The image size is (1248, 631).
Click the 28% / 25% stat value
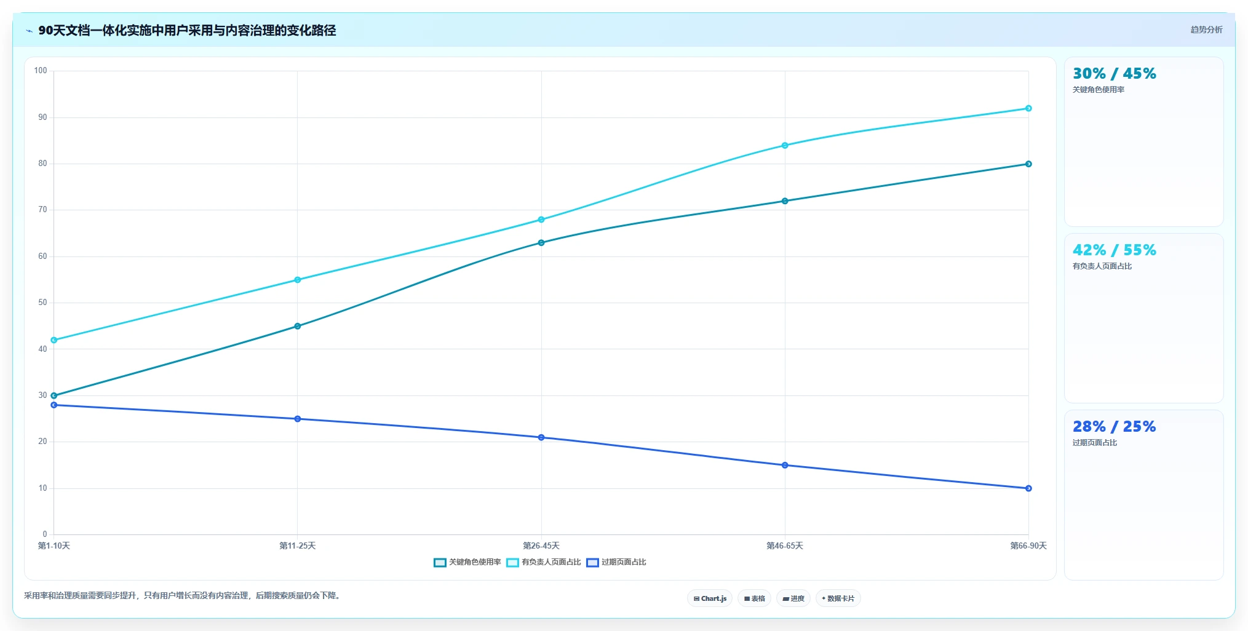[1114, 427]
